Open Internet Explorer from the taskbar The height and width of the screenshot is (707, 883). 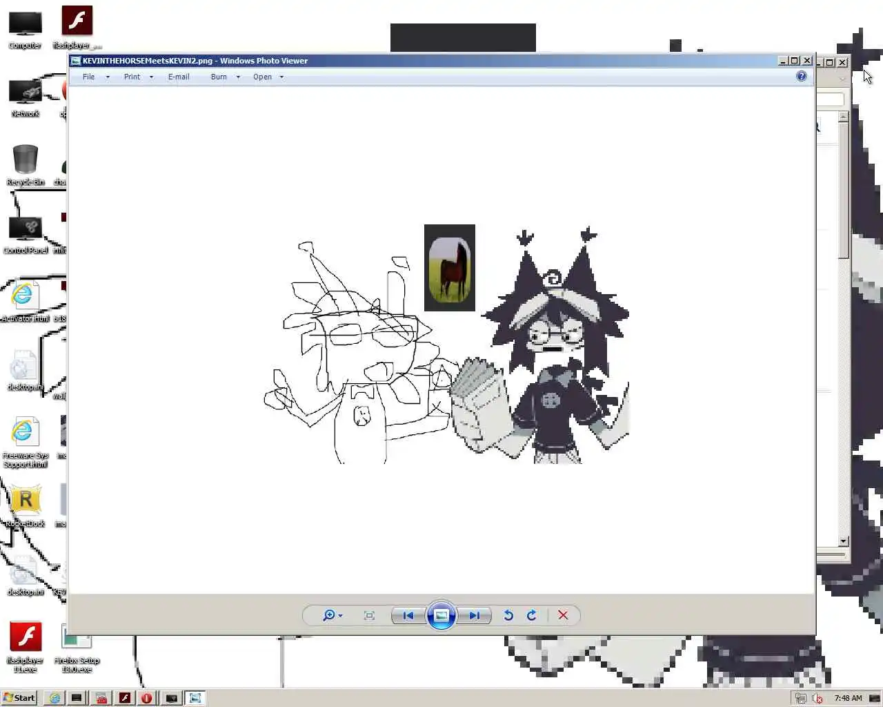[54, 698]
